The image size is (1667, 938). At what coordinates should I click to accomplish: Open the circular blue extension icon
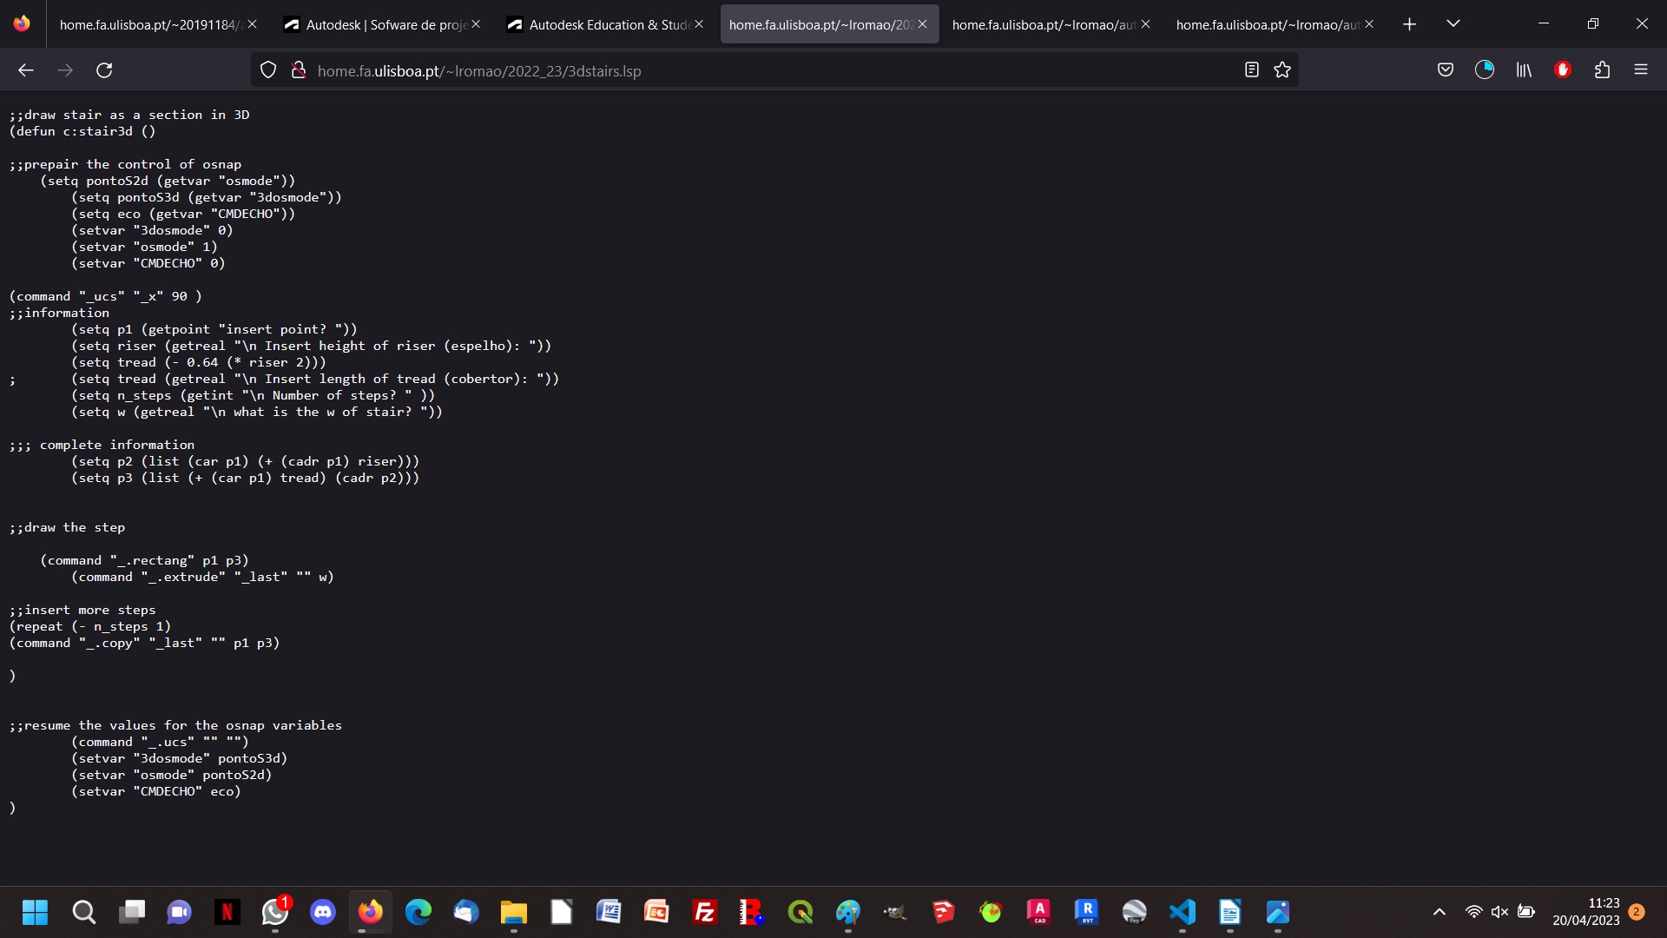[x=1485, y=70]
